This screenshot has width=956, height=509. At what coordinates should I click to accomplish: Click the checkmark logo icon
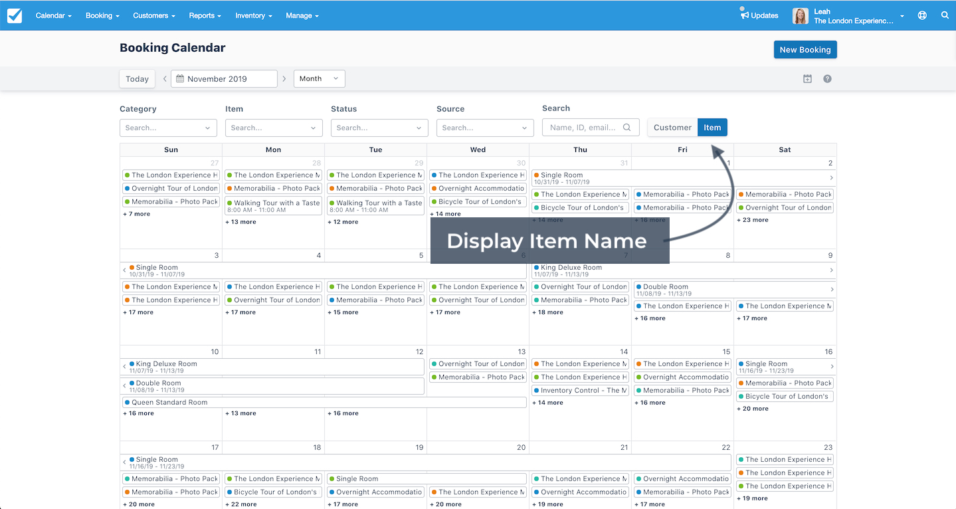coord(15,15)
